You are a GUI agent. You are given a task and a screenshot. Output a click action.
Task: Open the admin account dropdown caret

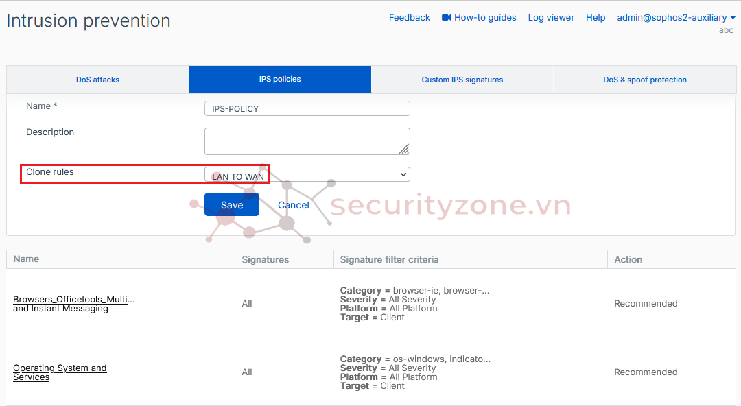pos(733,18)
